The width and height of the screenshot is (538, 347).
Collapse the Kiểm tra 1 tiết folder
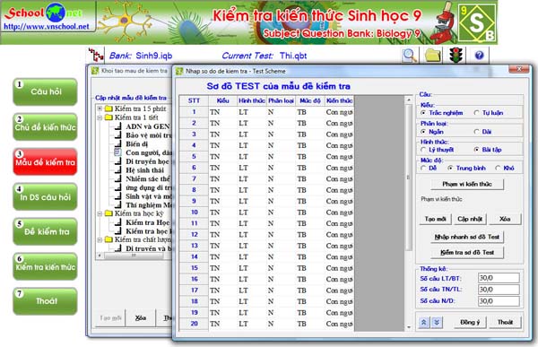(100, 117)
